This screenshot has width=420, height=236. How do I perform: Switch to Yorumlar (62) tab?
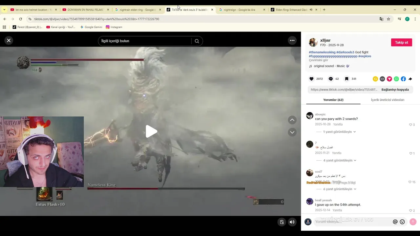point(333,100)
